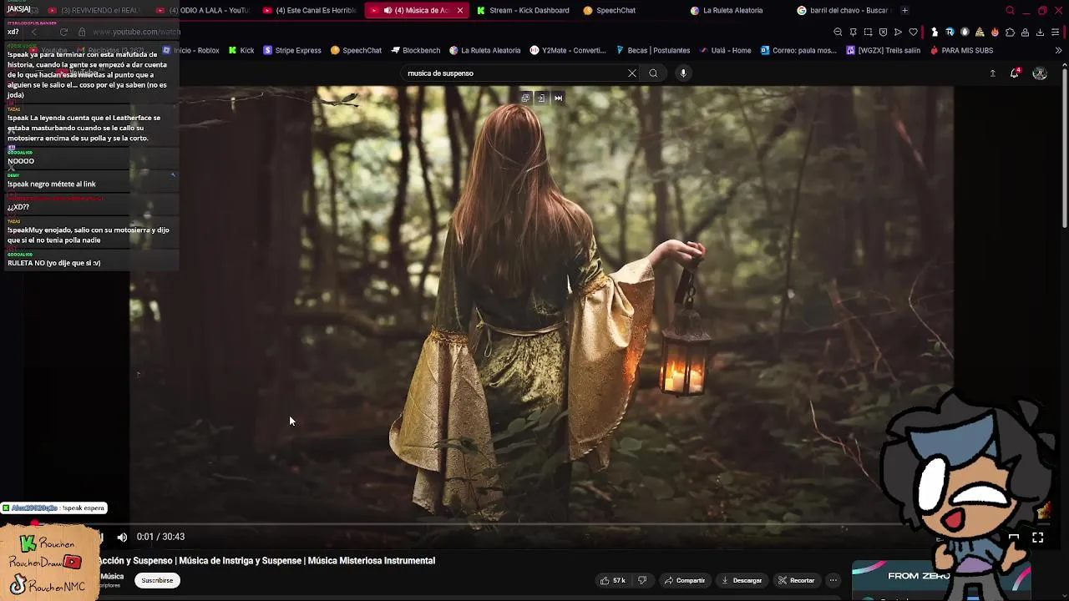Expand hidden bookmarks chevron

tap(1058, 50)
